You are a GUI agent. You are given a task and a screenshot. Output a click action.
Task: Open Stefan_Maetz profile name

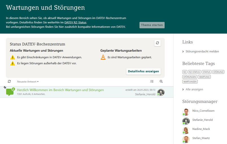[201, 138]
